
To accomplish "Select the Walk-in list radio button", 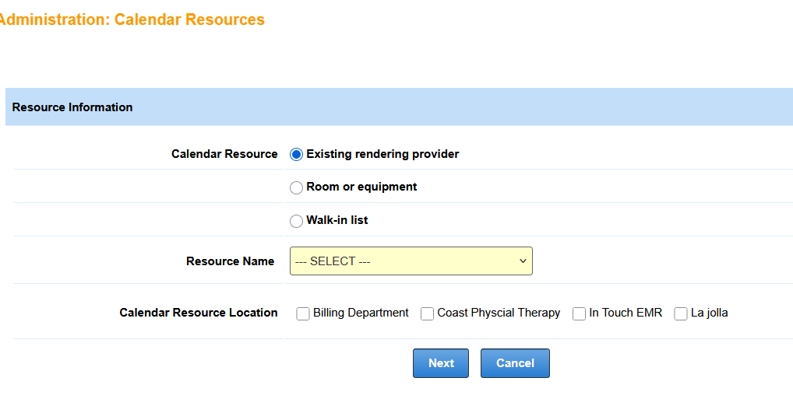I will (x=296, y=221).
